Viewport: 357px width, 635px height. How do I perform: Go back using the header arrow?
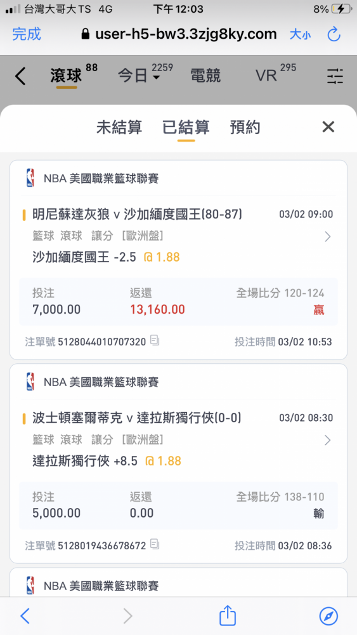pos(20,76)
